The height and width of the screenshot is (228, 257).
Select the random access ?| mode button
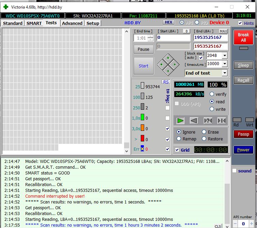tap(208, 121)
